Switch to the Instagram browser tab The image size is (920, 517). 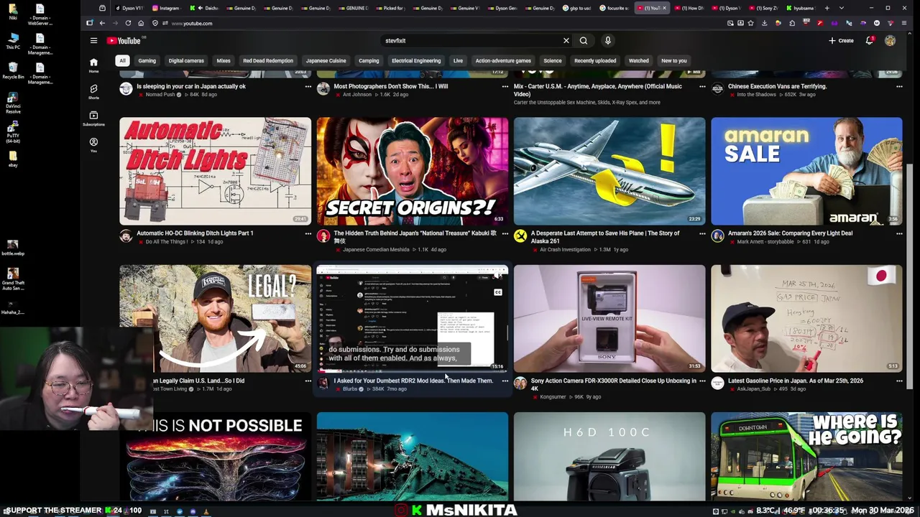(x=166, y=8)
